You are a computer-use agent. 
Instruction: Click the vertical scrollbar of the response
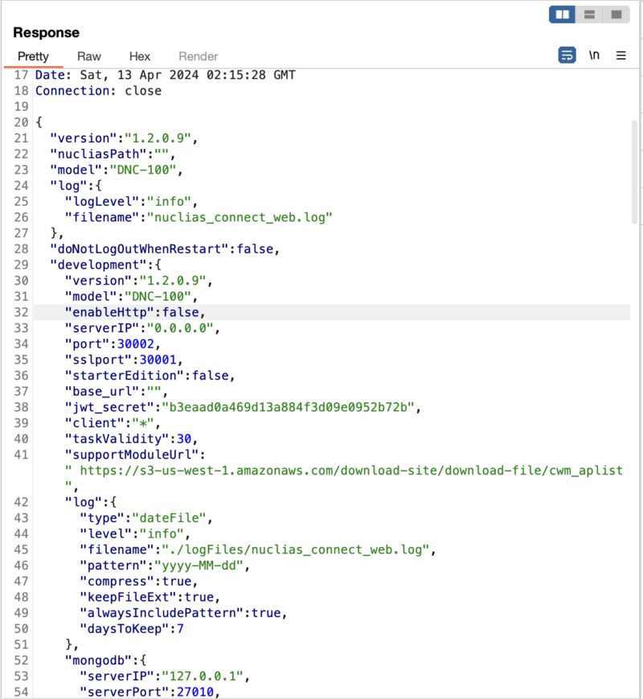[x=635, y=169]
